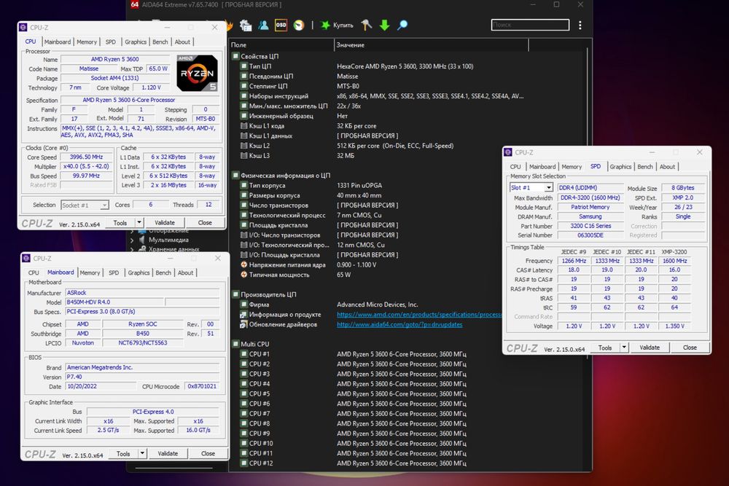Click the icon beside Типичная мощность
The width and height of the screenshot is (729, 486).
point(243,275)
